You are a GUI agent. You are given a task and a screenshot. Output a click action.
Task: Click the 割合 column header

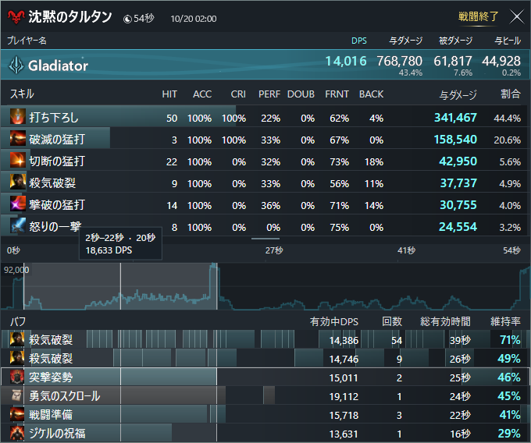tap(511, 94)
